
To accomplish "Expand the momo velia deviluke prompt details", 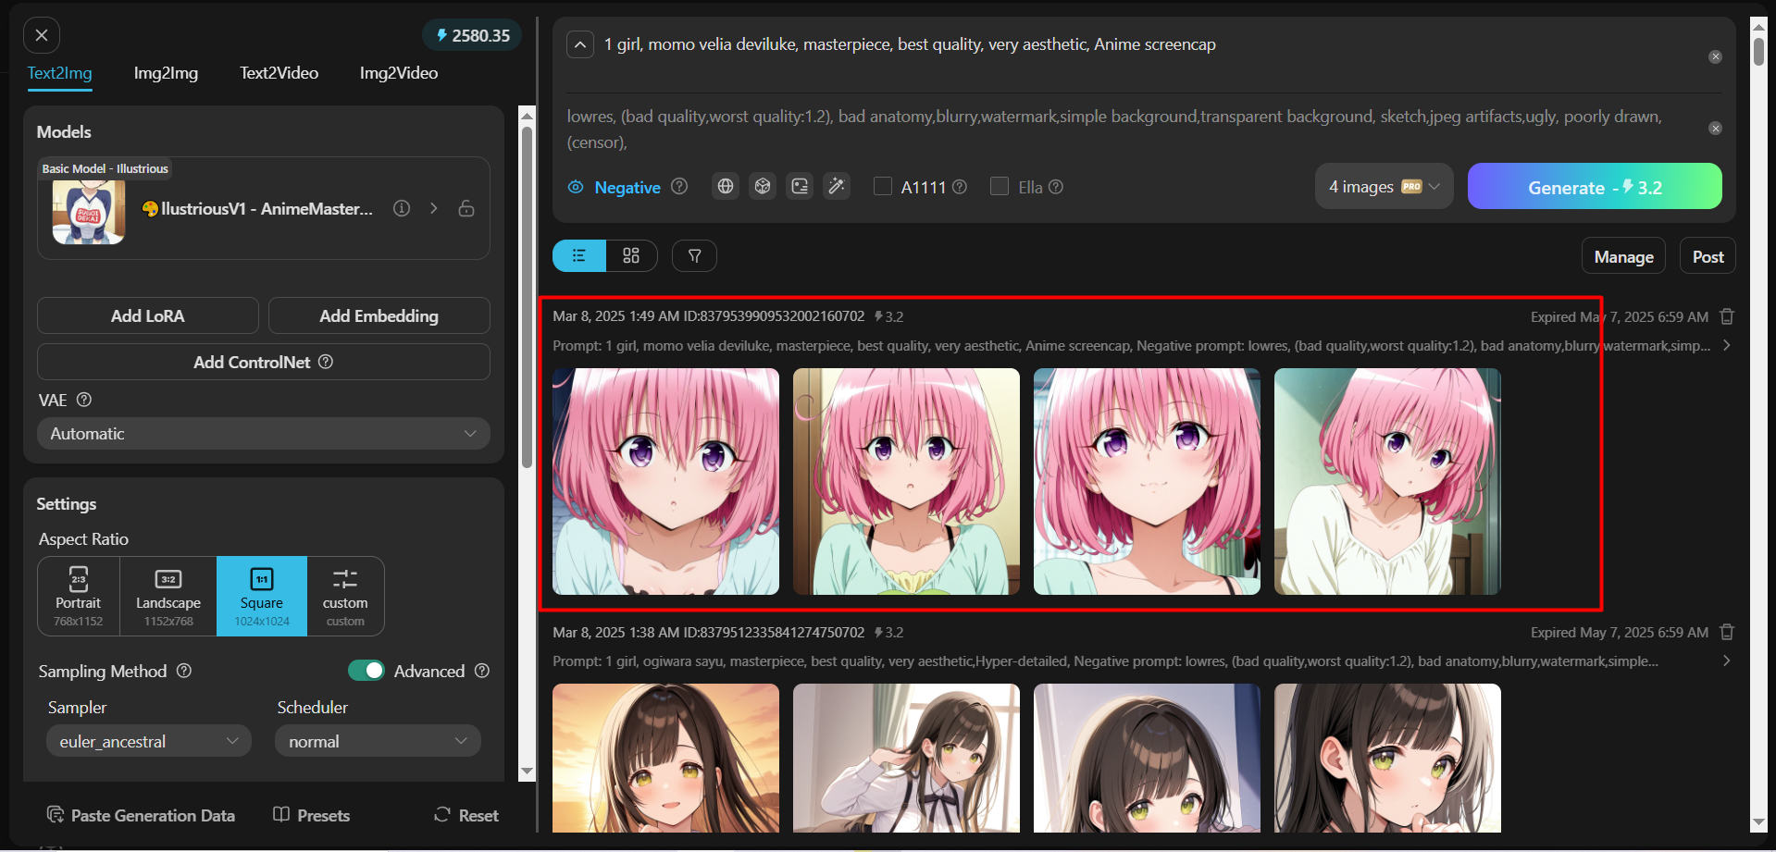I will pyautogui.click(x=1727, y=345).
